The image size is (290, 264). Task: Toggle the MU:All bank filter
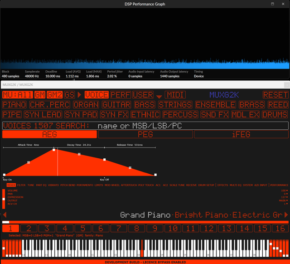point(18,95)
